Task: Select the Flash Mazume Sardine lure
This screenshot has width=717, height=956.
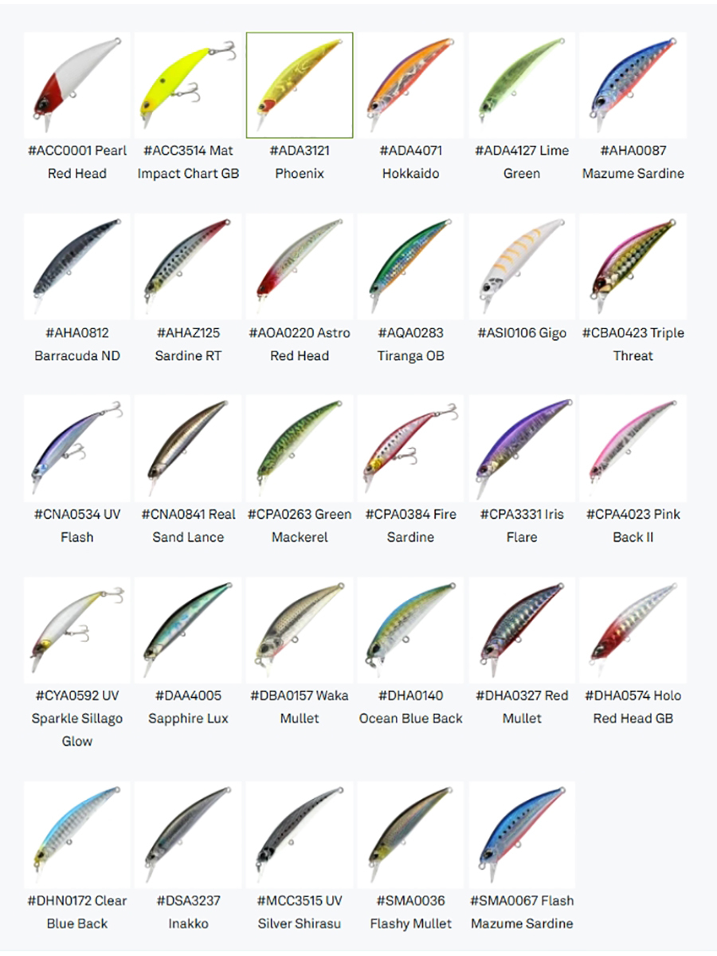Action: tap(522, 835)
